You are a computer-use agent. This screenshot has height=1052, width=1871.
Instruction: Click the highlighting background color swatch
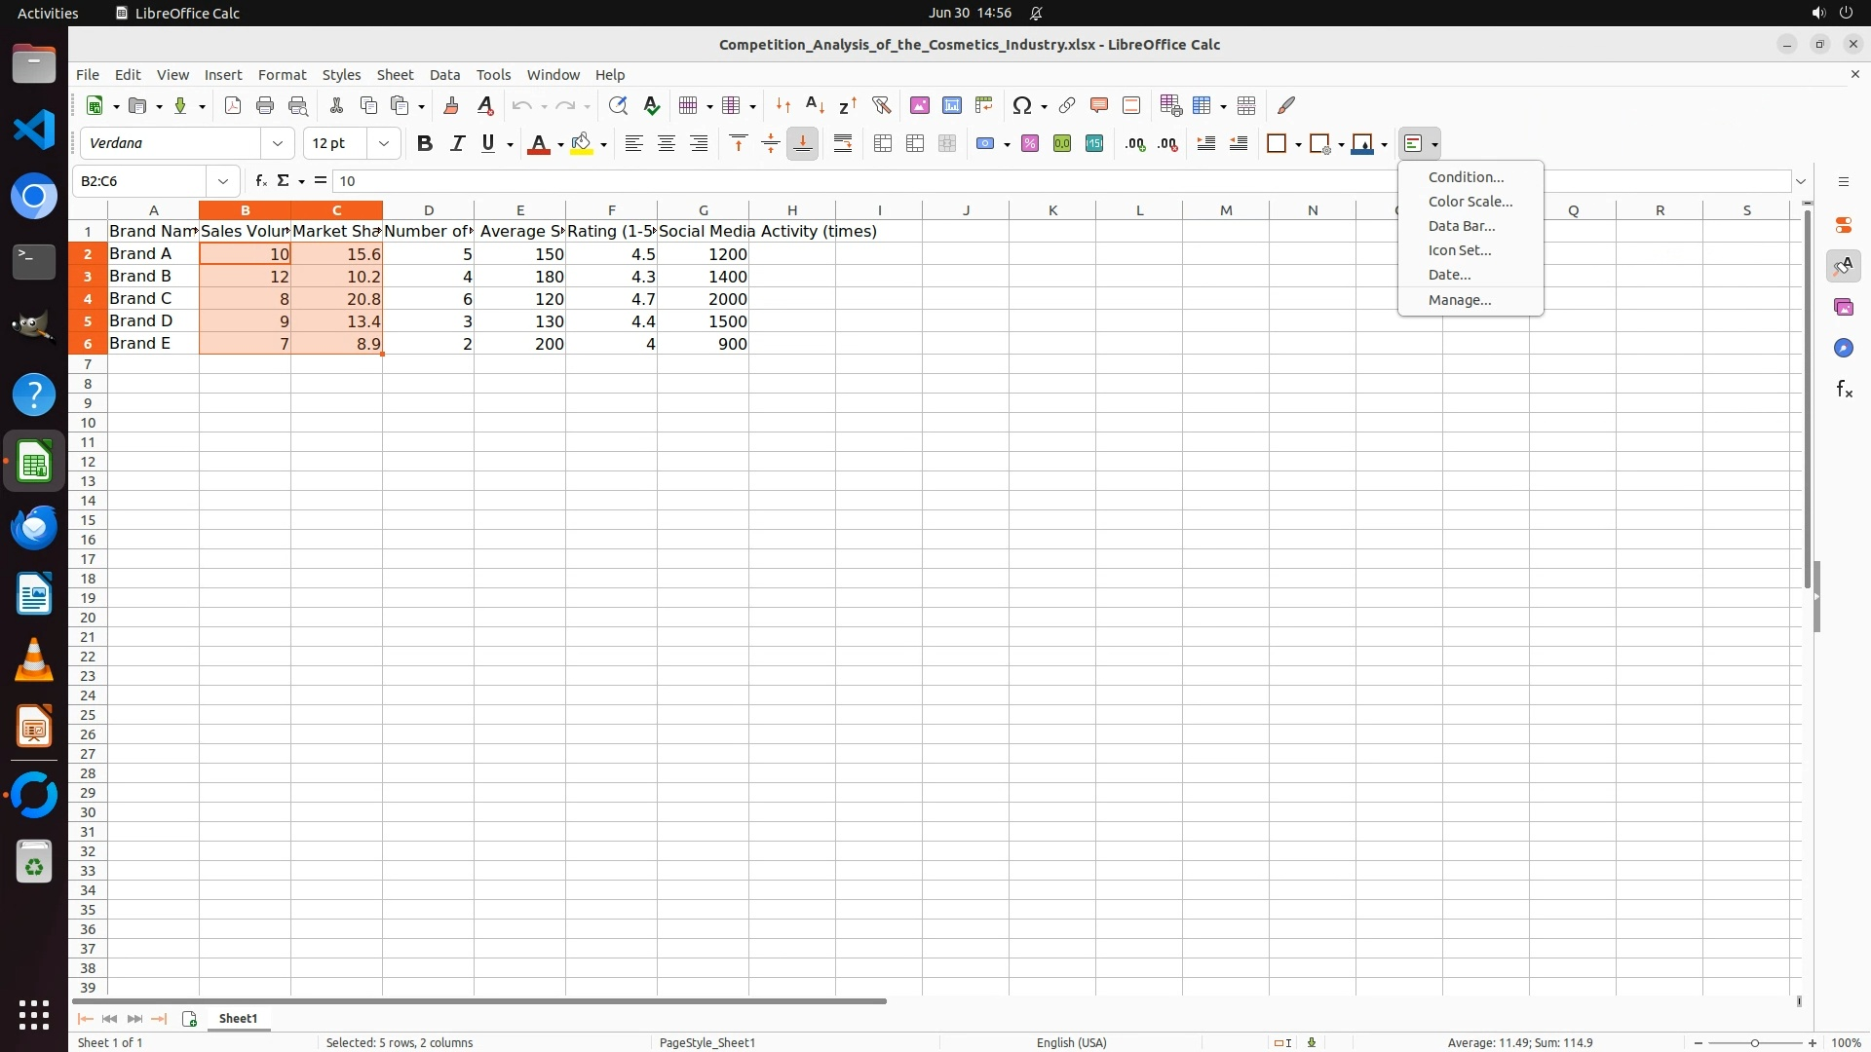[x=582, y=144]
